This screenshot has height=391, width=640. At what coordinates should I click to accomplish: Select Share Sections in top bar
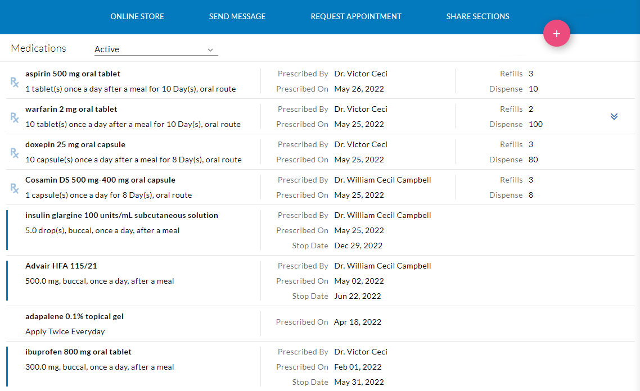[x=477, y=16]
